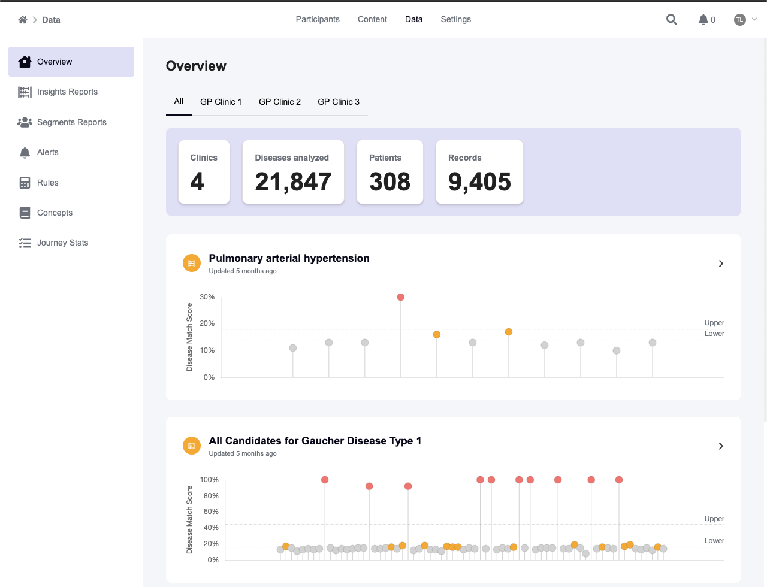Click the Concepts book icon

point(25,213)
